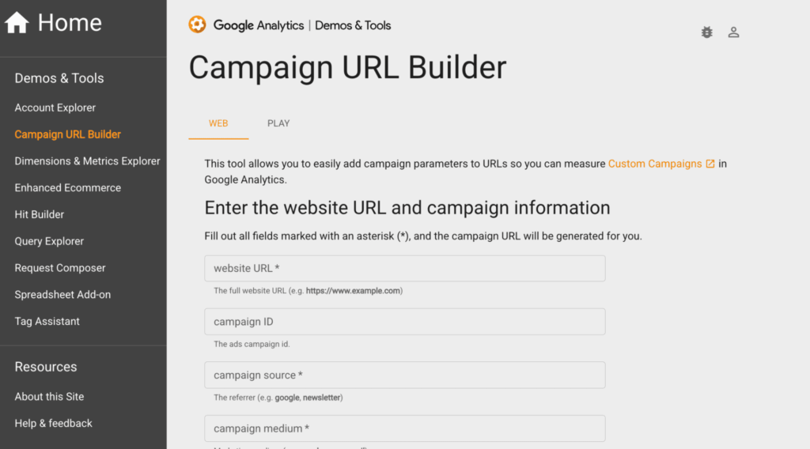This screenshot has height=449, width=810.
Task: Open Query Explorer tool
Action: (49, 241)
